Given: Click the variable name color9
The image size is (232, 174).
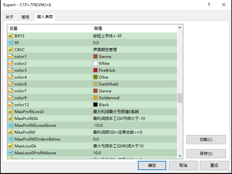Looking at the screenshot, I should click(20, 98).
